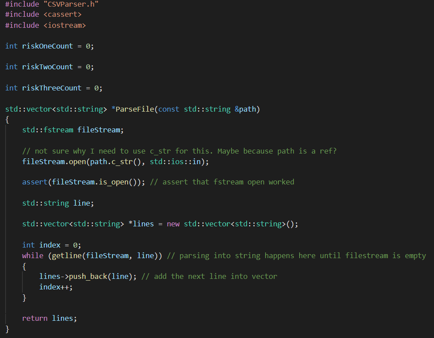Click the assert keyword
Image resolution: width=434 pixels, height=338 pixels.
[35, 182]
